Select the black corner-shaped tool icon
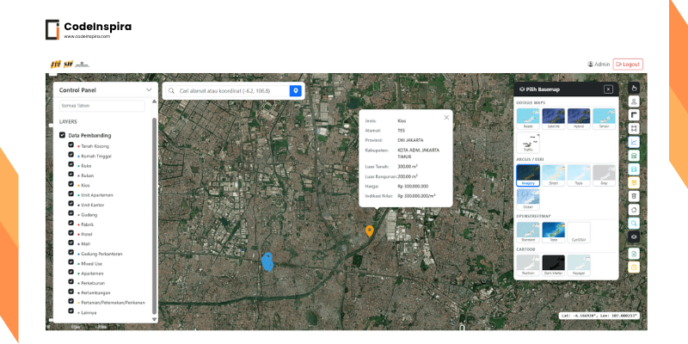 634,115
